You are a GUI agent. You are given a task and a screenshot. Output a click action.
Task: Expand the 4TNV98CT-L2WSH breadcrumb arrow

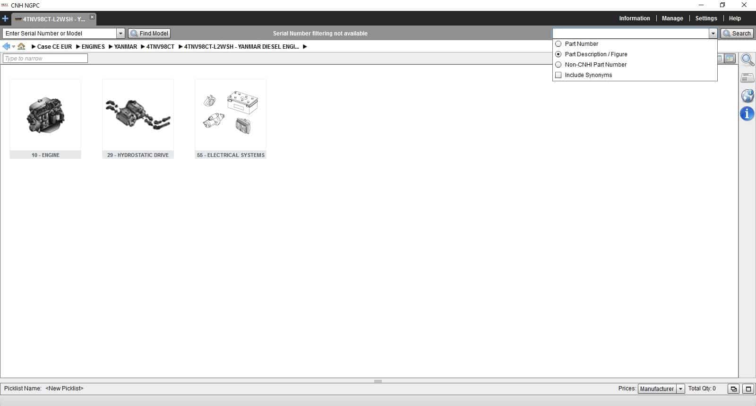pos(180,47)
